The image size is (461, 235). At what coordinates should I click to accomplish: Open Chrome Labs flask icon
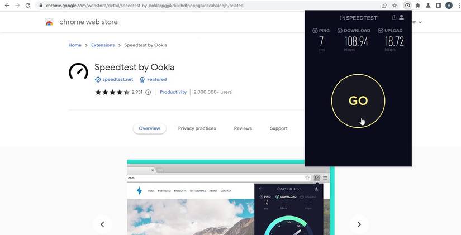(x=428, y=5)
